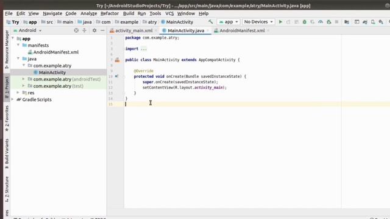Open Project panel settings gear
This screenshot has height=219, width=390.
pos(94,30)
